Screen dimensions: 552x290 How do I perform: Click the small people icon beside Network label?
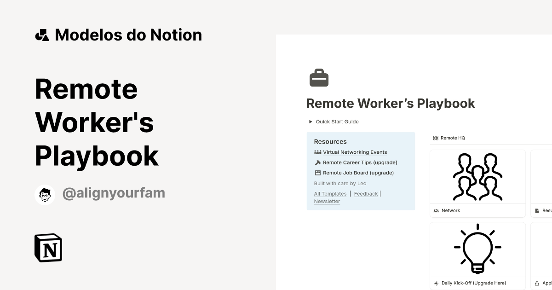436,210
